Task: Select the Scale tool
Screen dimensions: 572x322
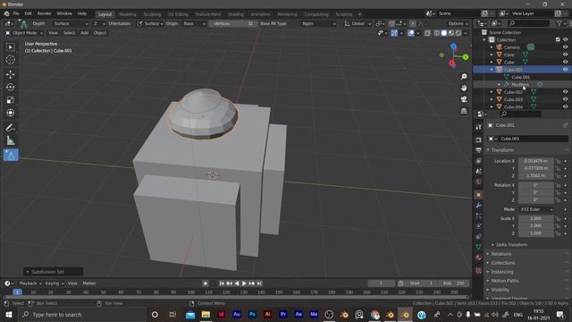Action: pos(10,100)
